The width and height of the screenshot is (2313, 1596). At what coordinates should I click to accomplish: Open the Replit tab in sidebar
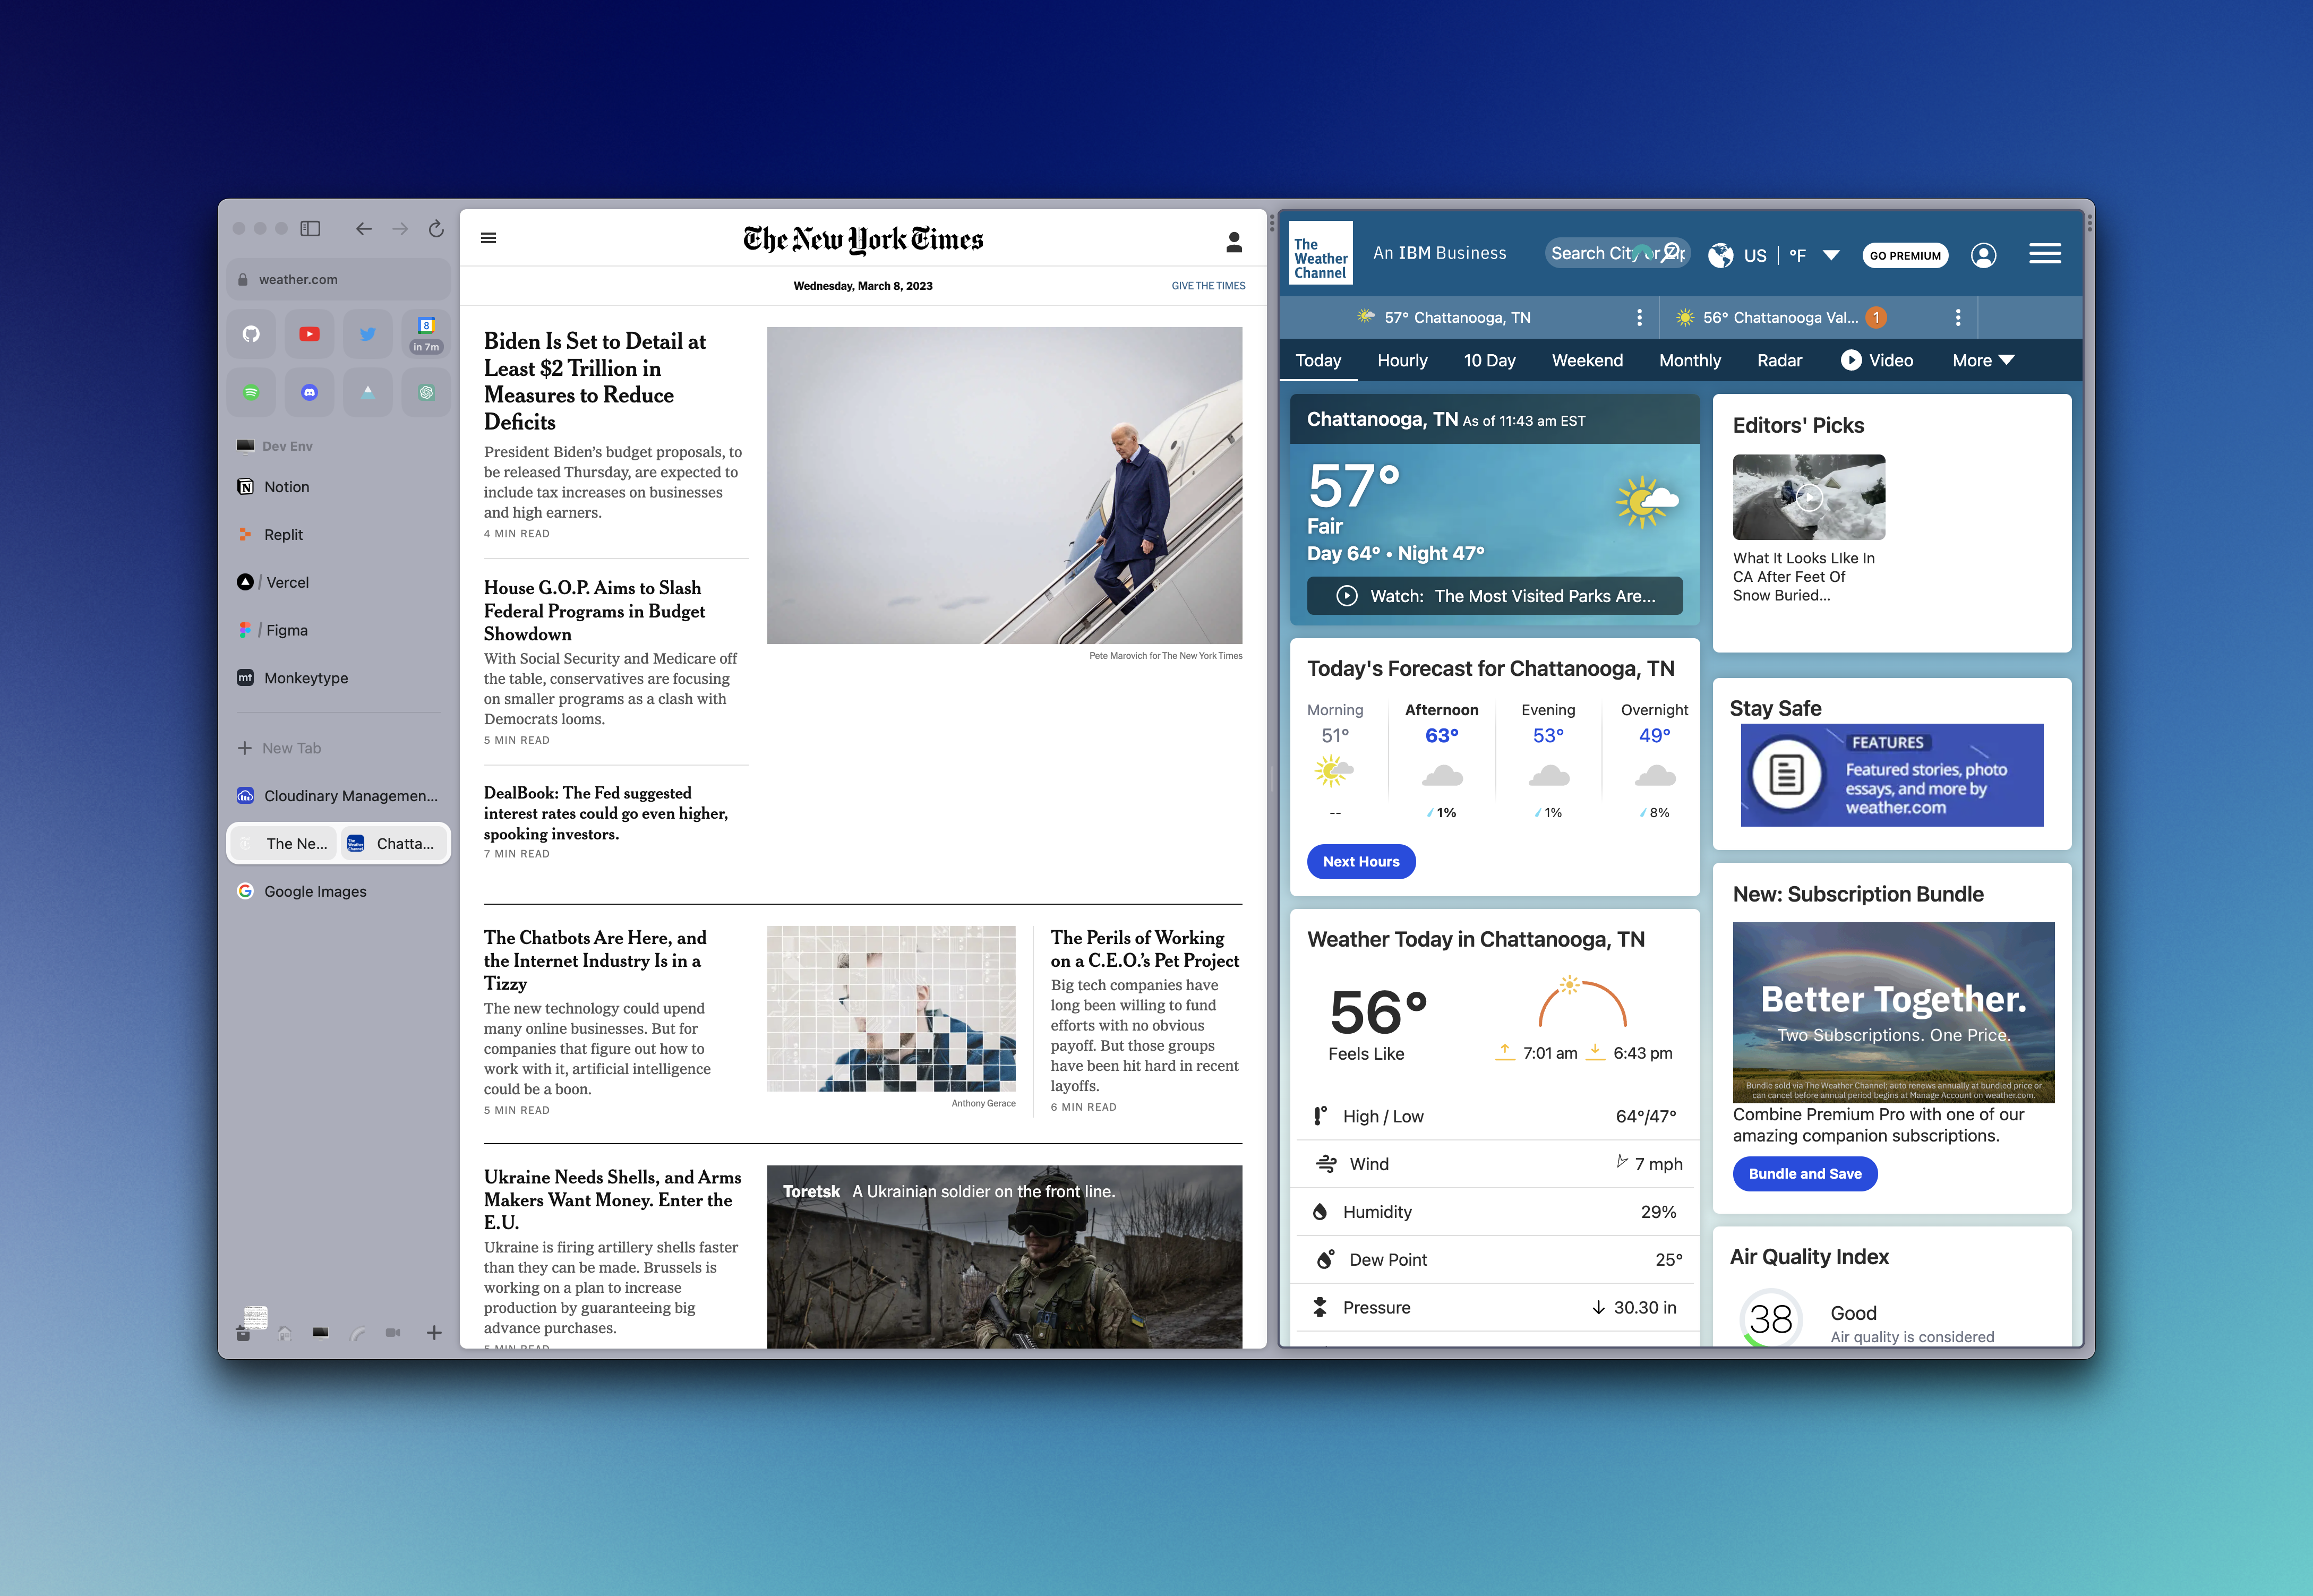(339, 535)
